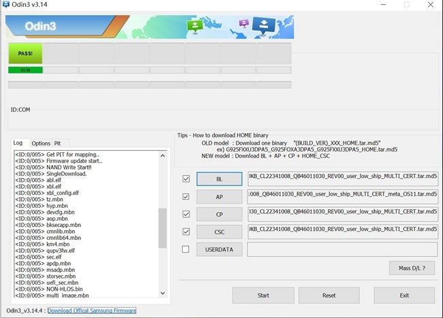Screen dimensions: 443x318
Task: Select log line 'bksecapp.mbn'
Action: (48, 225)
